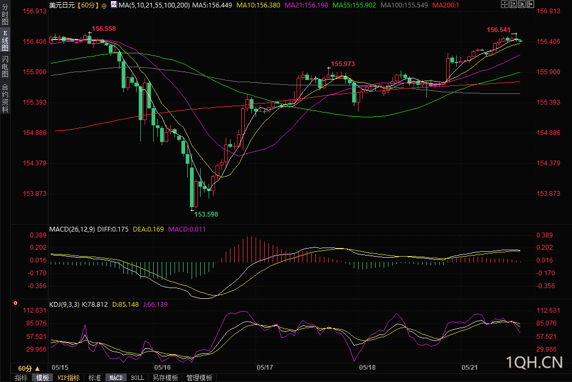Click the 156.541 recent high label
This screenshot has width=572, height=382.
(x=499, y=29)
